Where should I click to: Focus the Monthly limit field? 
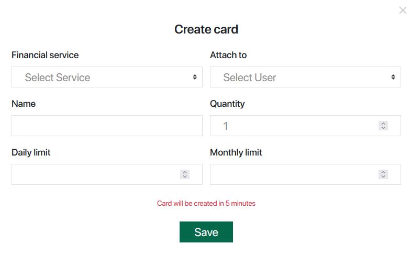point(293,174)
